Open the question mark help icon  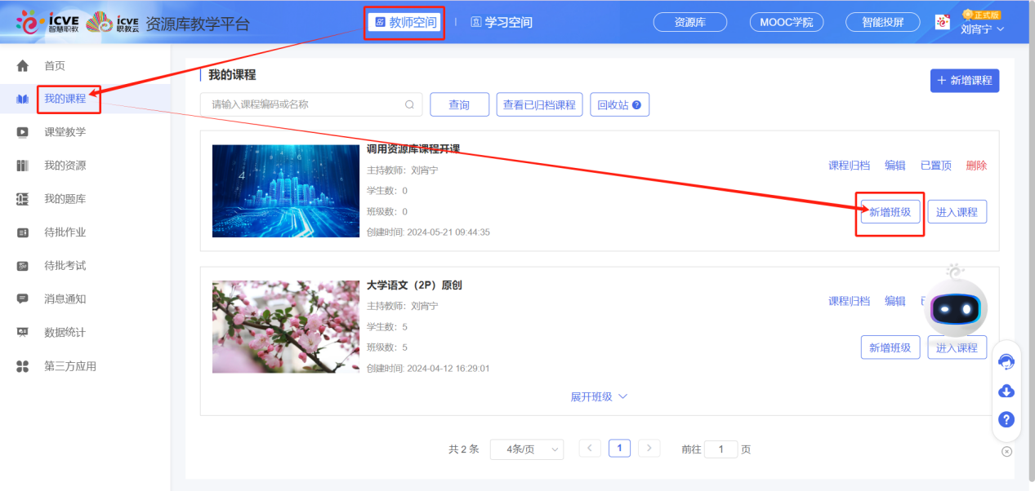[x=1006, y=419]
